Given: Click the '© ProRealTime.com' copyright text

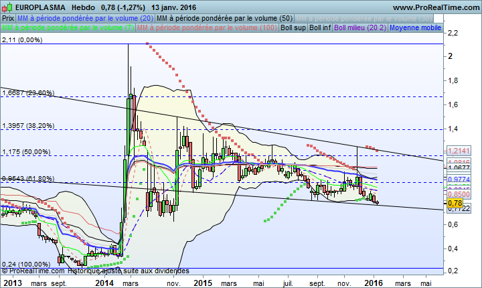Looking at the screenshot, I should coord(33,271).
